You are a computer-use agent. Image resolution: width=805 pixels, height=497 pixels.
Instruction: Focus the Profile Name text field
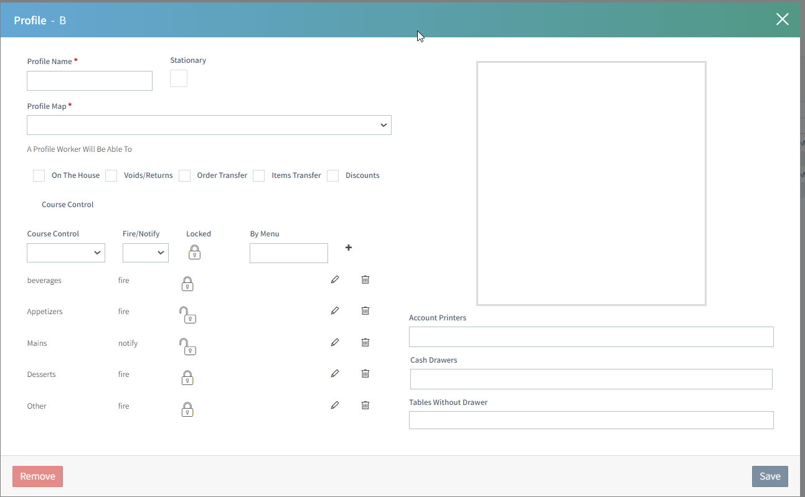tap(90, 81)
